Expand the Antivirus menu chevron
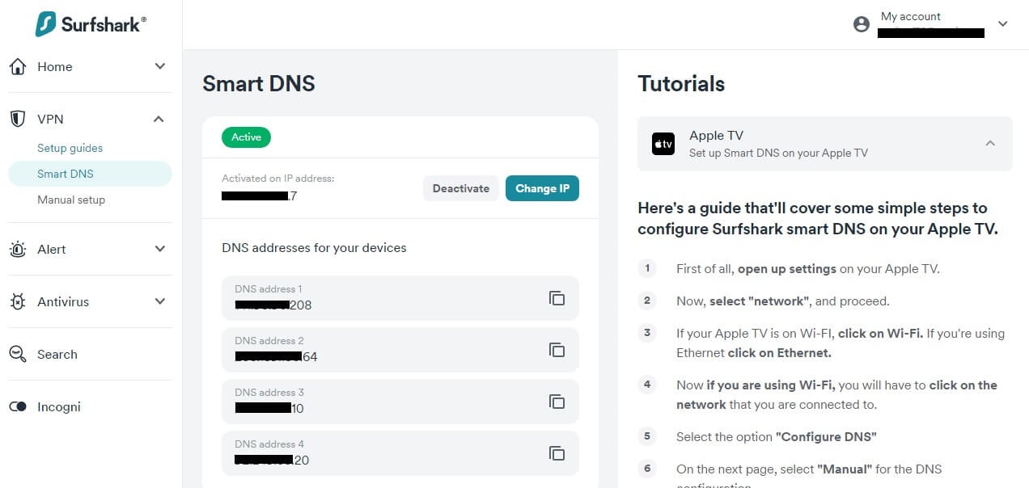Image resolution: width=1029 pixels, height=488 pixels. [159, 301]
